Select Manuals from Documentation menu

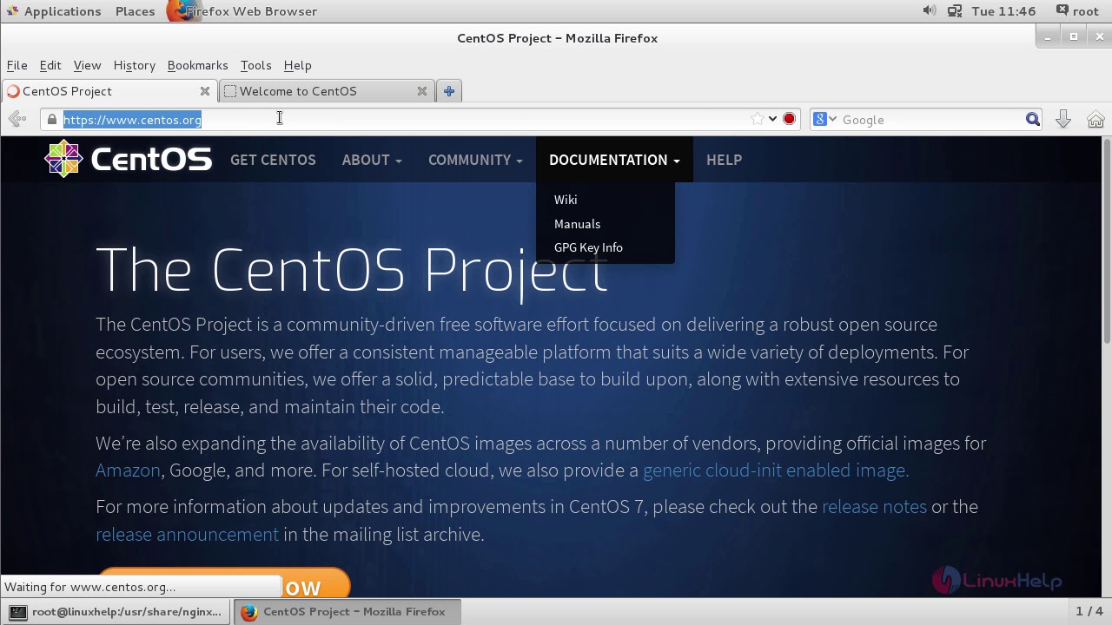[x=577, y=224]
